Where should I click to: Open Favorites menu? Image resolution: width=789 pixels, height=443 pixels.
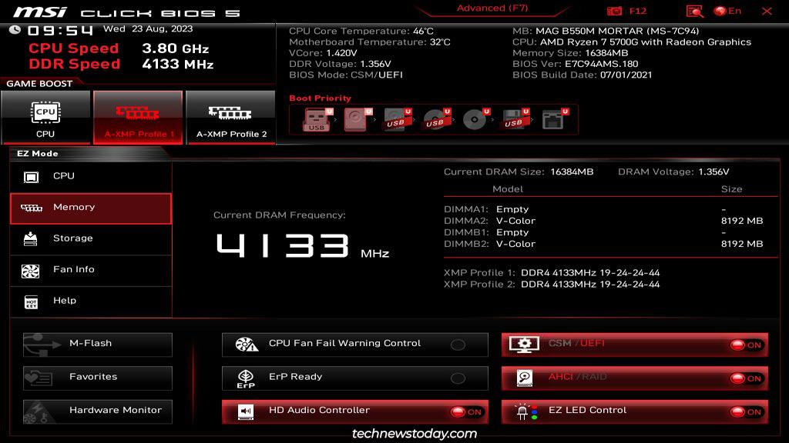coord(98,378)
